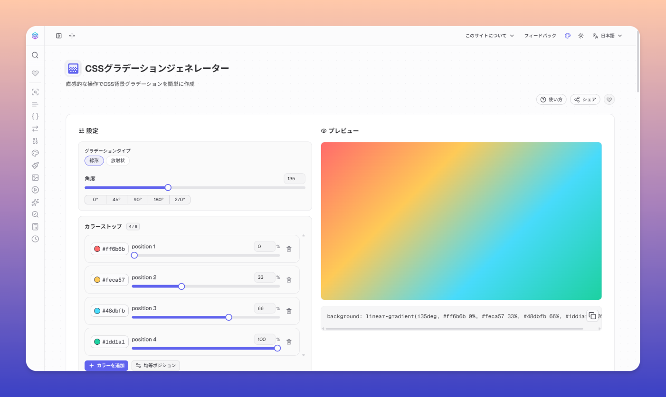Open the 日本語 language dropdown
This screenshot has width=666, height=397.
(607, 36)
